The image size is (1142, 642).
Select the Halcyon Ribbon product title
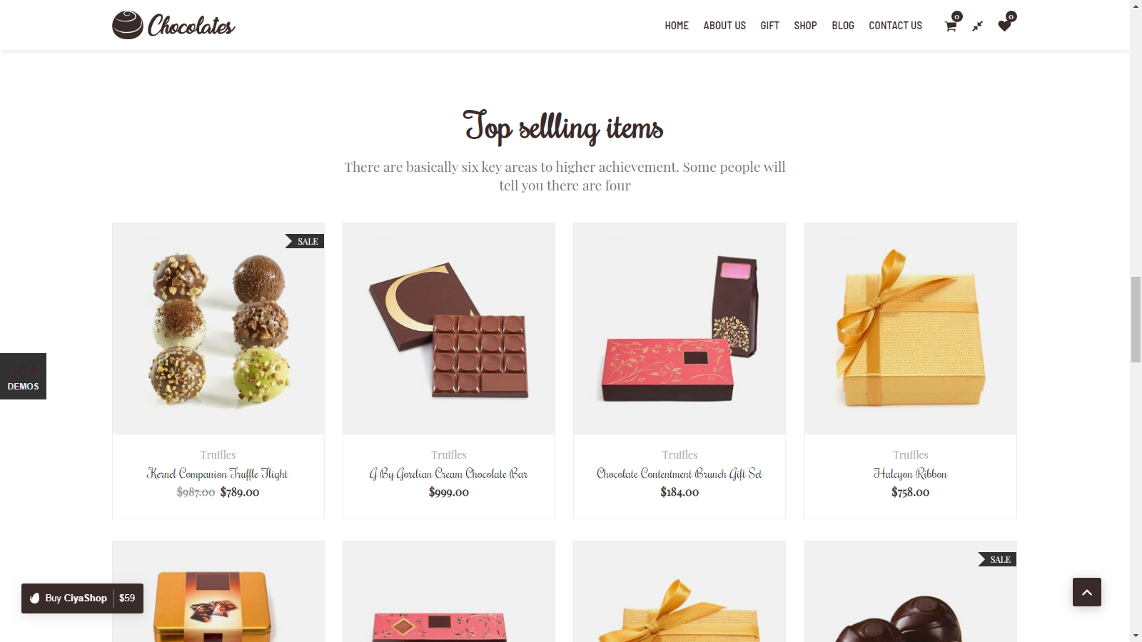[x=910, y=474]
